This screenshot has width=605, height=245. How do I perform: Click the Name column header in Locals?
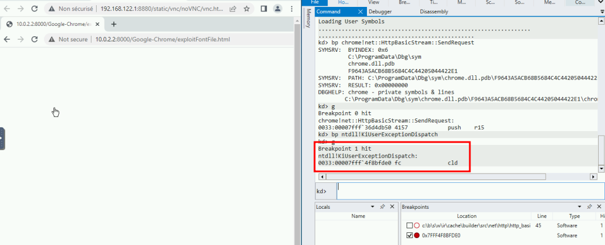(358, 216)
